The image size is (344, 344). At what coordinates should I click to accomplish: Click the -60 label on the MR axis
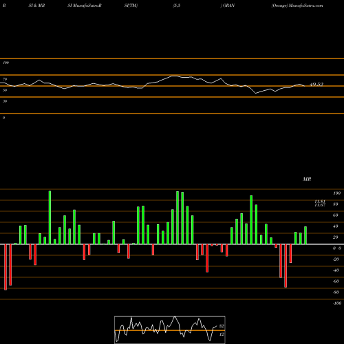tap(336, 281)
